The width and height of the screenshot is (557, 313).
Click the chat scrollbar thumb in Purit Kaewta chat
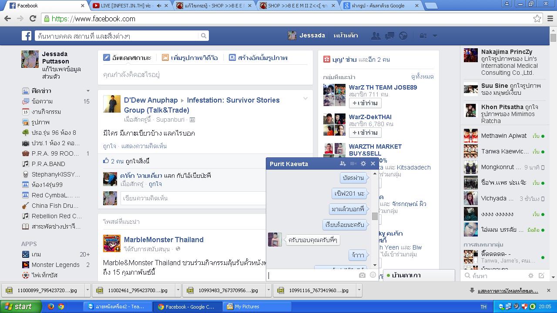coord(375,216)
